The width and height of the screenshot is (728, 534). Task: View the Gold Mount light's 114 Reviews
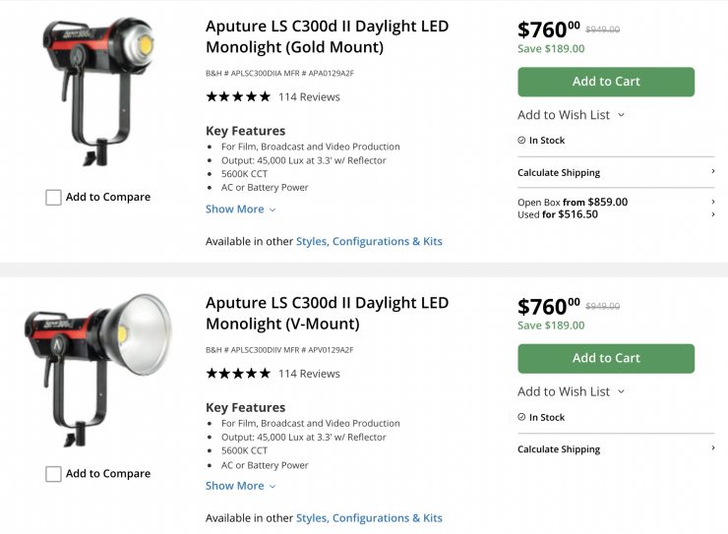point(309,97)
